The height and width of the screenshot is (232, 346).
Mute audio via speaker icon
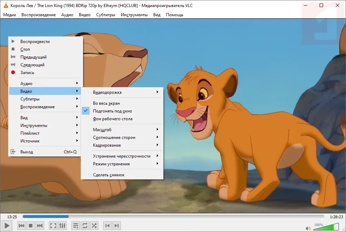point(308,228)
